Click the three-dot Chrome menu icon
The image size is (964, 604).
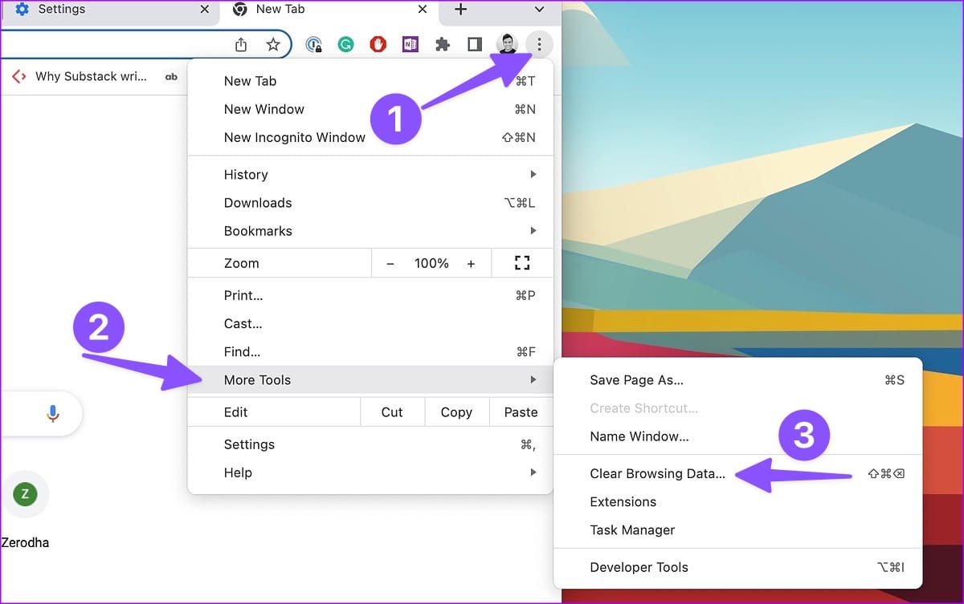pyautogui.click(x=539, y=45)
